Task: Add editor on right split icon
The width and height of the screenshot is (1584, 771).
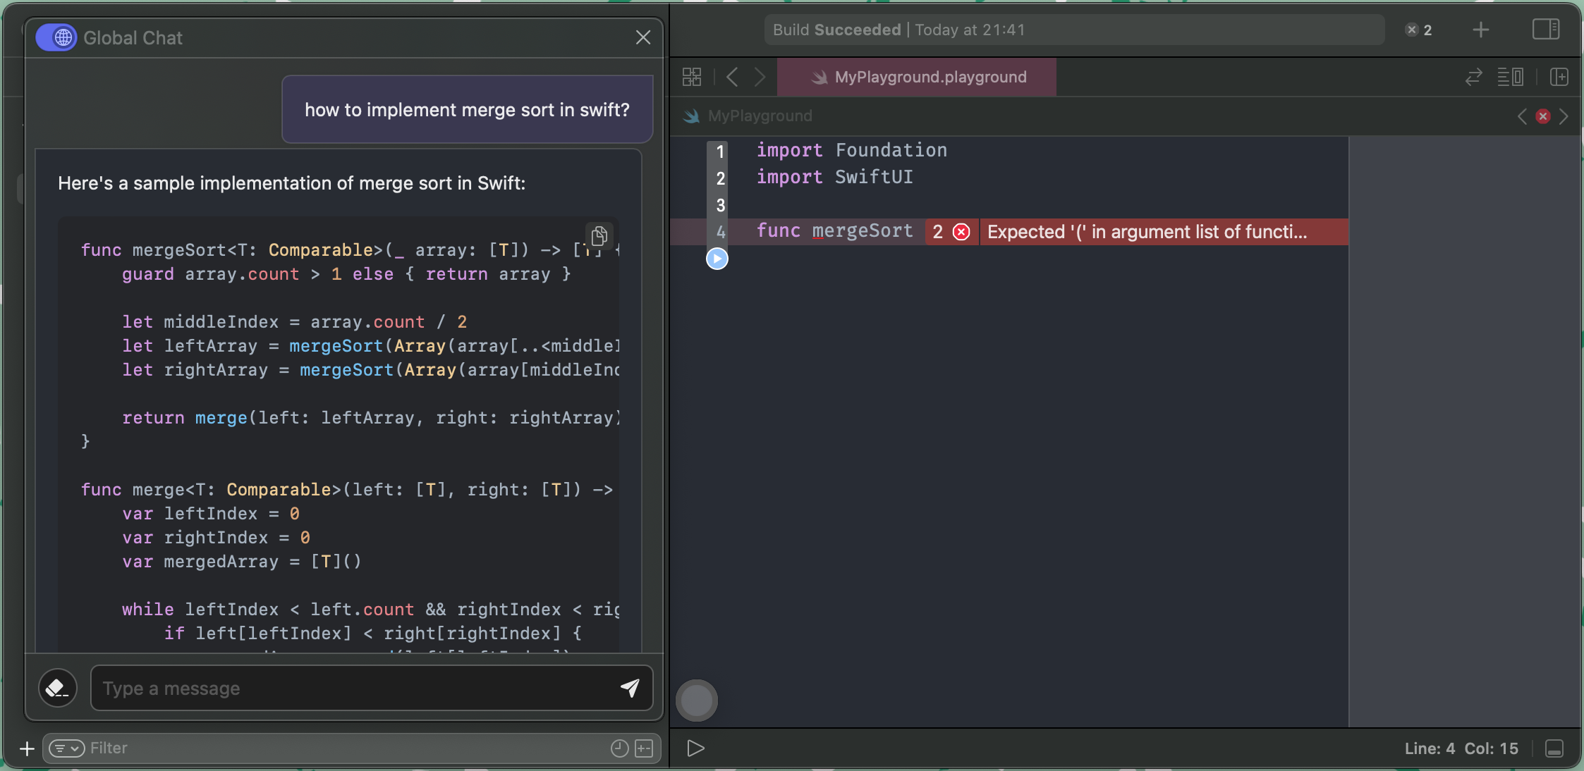Action: pyautogui.click(x=1559, y=77)
